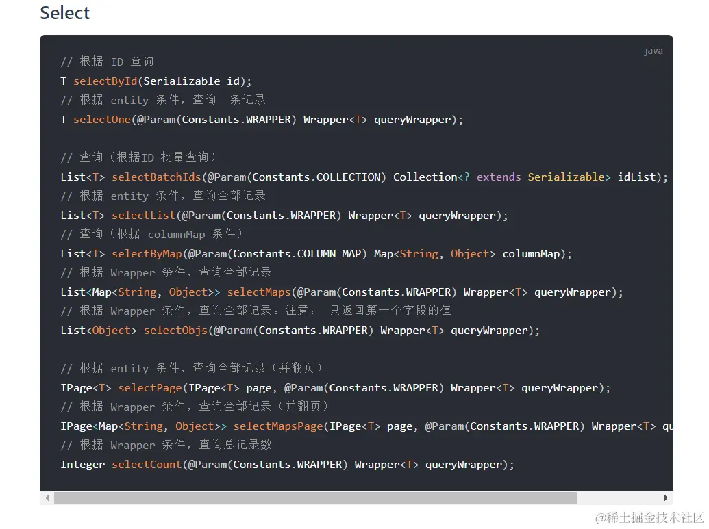The height and width of the screenshot is (529, 709).
Task: Click the comment mentioning 只返回第一个字段的值
Action: (256, 311)
